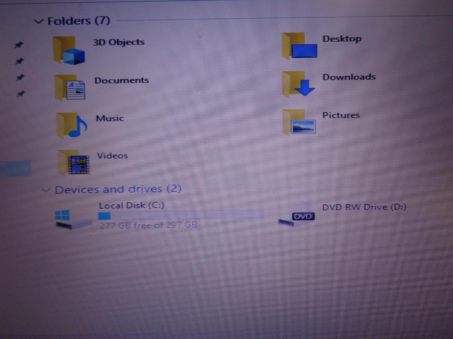Screen dimensions: 453x339
Task: Open the Desktop folder icon
Action: click(x=299, y=46)
